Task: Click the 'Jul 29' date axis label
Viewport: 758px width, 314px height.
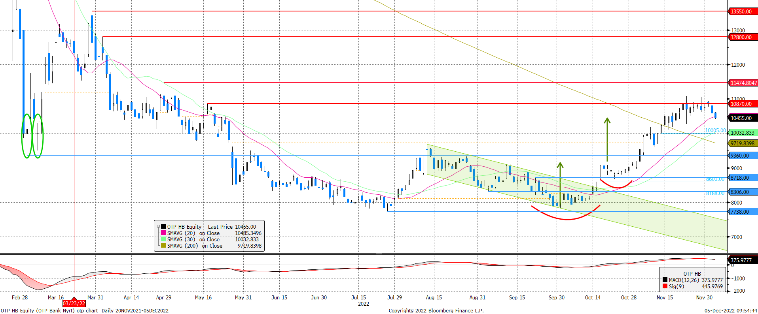Action: click(394, 297)
